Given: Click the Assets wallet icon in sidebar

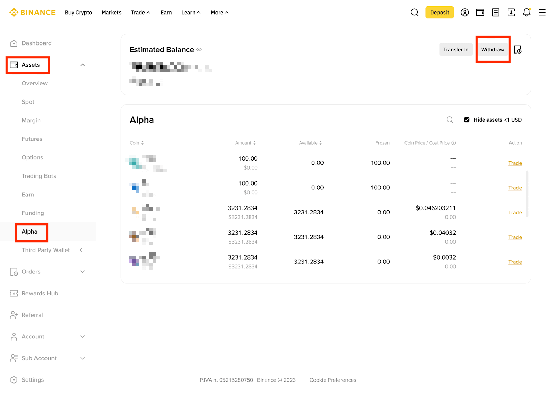Looking at the screenshot, I should [14, 65].
